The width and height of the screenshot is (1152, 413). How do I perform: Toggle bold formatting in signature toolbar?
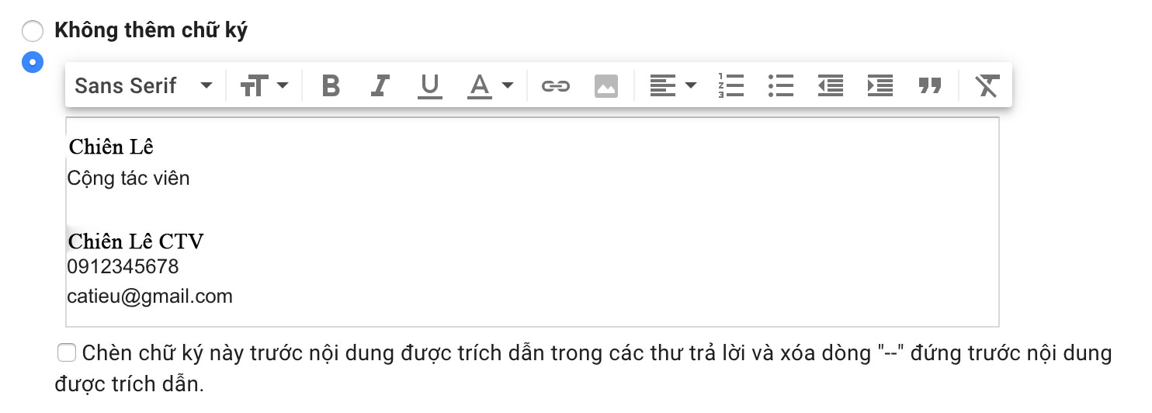(331, 85)
